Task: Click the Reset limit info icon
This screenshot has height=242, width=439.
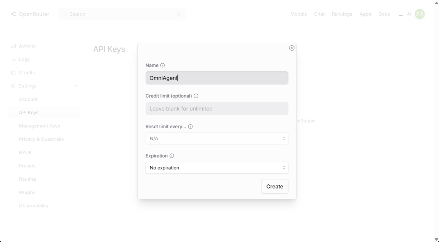Action: tap(190, 126)
